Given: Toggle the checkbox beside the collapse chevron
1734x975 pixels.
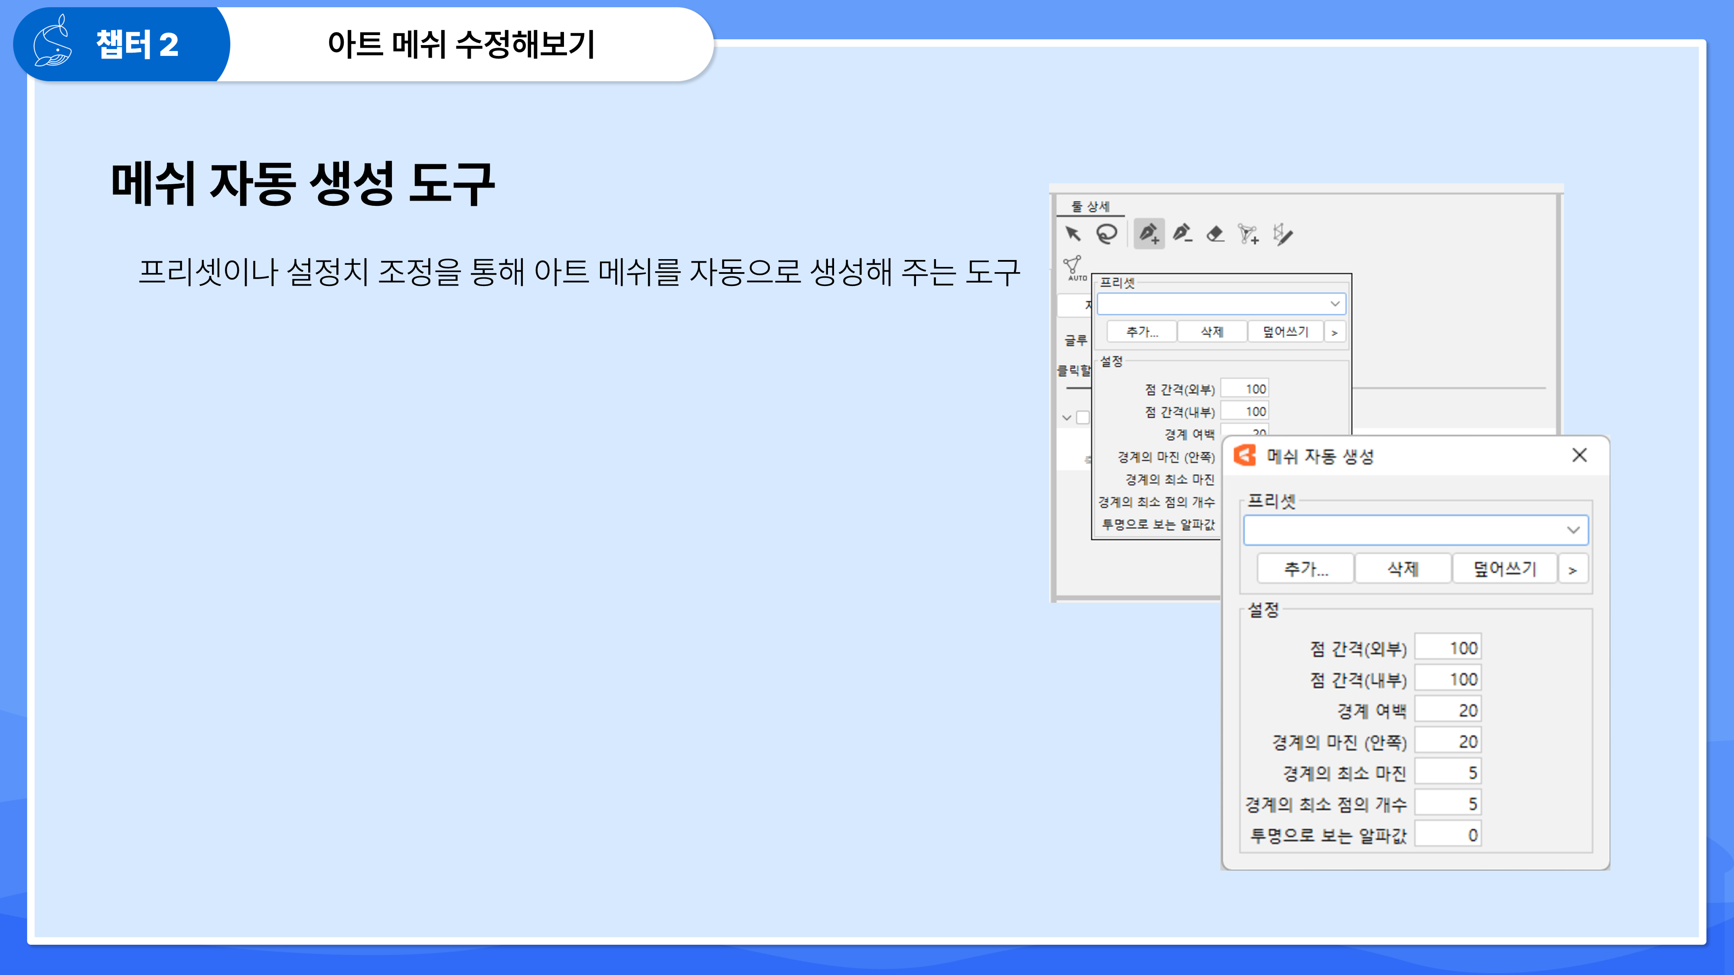Looking at the screenshot, I should point(1083,417).
